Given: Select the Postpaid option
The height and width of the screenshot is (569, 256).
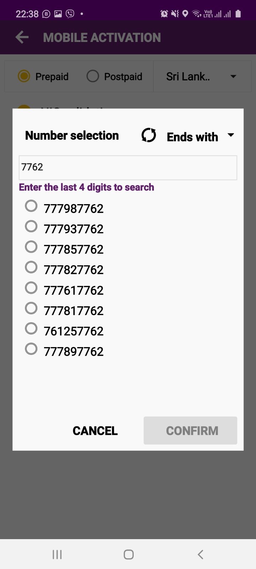Looking at the screenshot, I should [114, 76].
